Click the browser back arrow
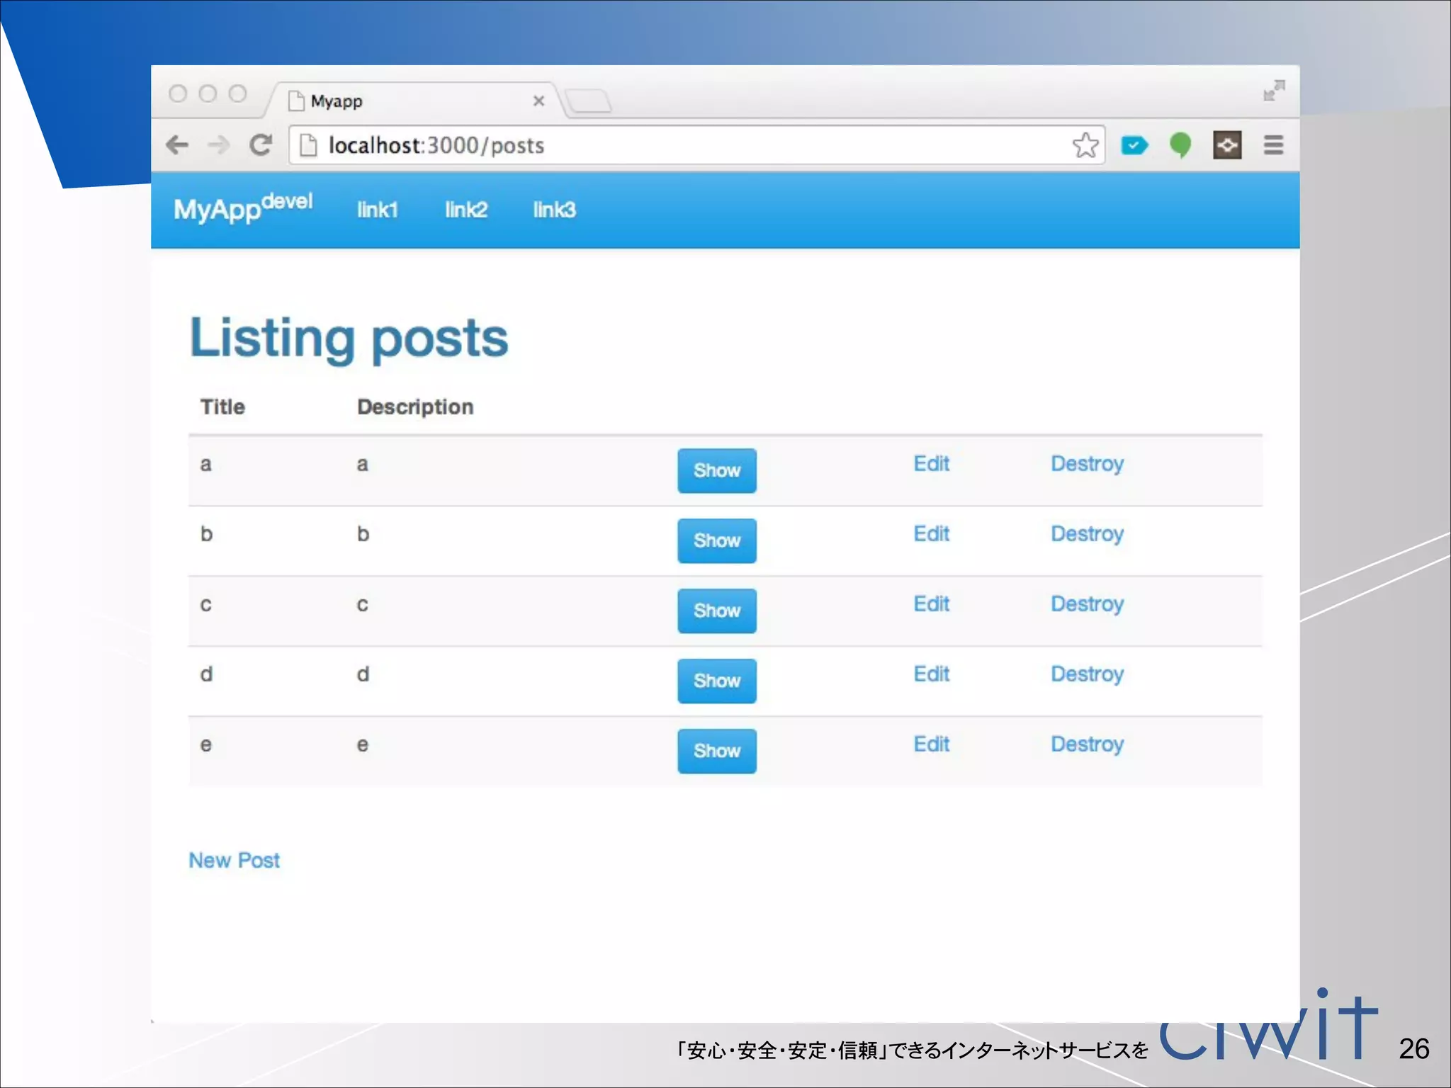This screenshot has height=1088, width=1451. coord(177,145)
